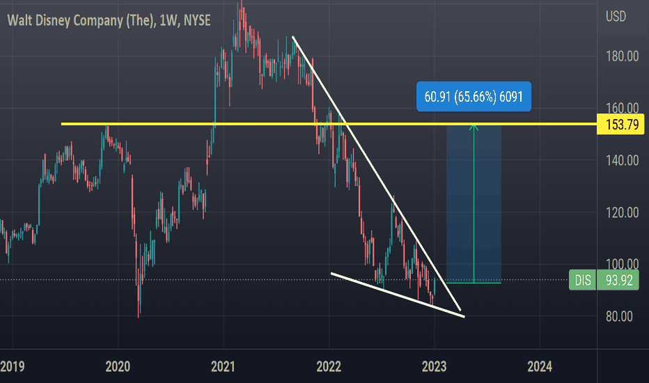Click the USD currency label
Image resolution: width=649 pixels, height=383 pixels.
click(x=616, y=16)
